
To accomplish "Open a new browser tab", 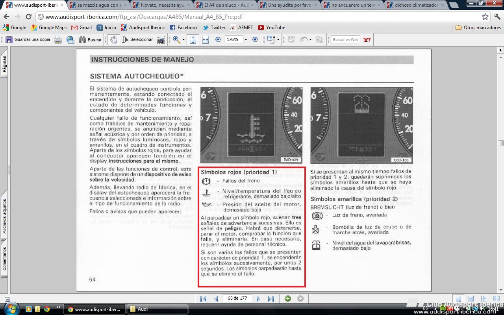I will (x=454, y=5).
